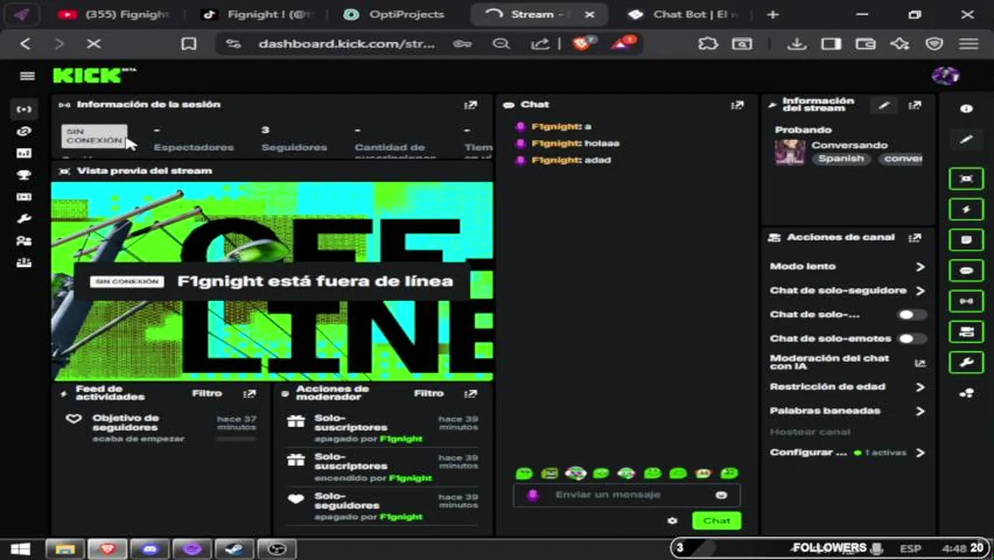Click chat message 'F1gnight: adad'
This screenshot has height=560, width=994.
(571, 160)
